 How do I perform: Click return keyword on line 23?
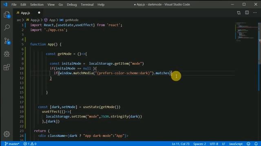(x=40, y=131)
